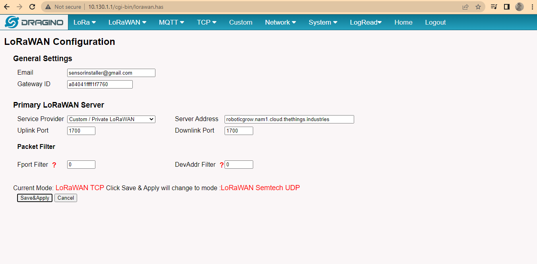
Task: Click the DevAddr Filter input
Action: click(239, 164)
